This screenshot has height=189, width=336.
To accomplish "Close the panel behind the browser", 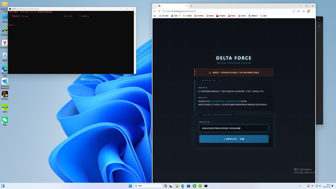I will click(319, 19).
